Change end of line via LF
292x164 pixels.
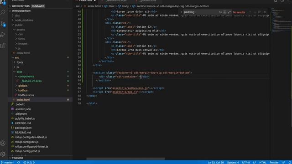click(255, 162)
